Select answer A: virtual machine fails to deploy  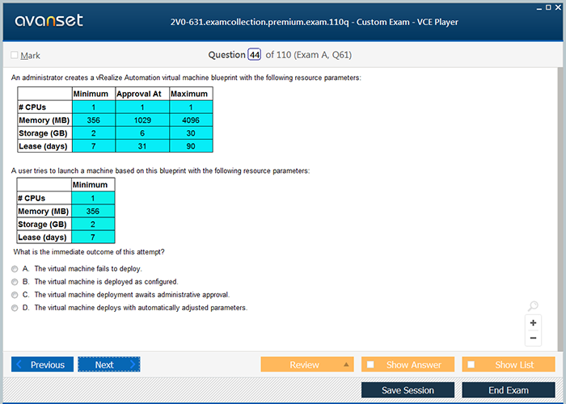coord(15,269)
